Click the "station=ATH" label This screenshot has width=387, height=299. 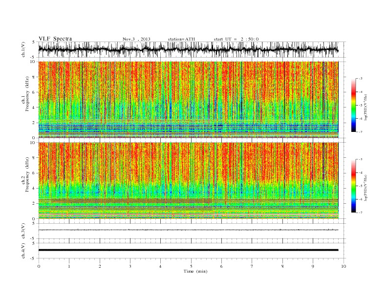pyautogui.click(x=181, y=39)
